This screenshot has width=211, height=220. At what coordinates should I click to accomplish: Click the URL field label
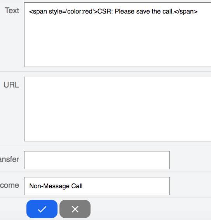(x=11, y=85)
